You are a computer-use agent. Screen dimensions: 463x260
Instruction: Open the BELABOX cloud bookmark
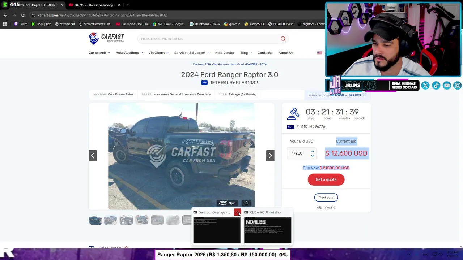tap(281, 24)
